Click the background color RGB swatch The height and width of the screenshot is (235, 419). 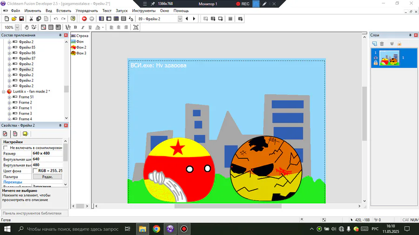click(35, 171)
